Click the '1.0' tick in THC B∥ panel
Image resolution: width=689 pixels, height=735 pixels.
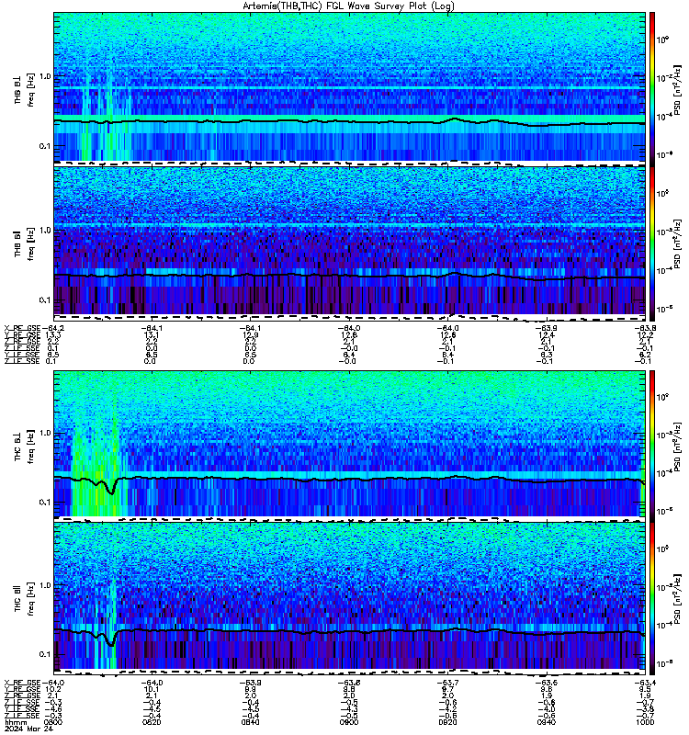coord(45,585)
